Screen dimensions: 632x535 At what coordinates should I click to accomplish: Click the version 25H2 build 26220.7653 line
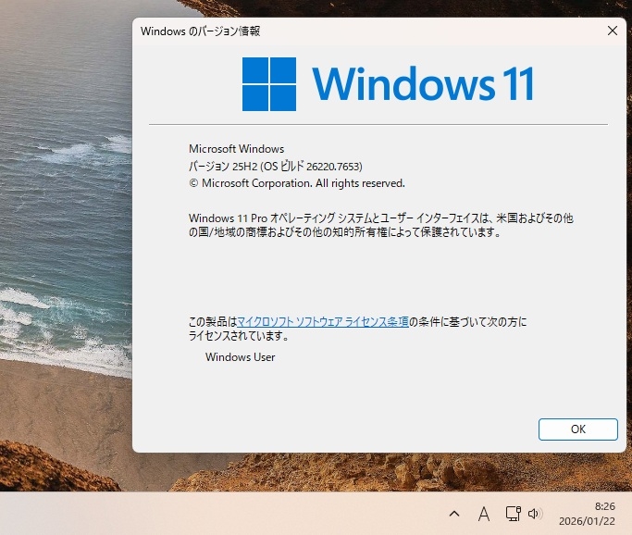point(276,166)
